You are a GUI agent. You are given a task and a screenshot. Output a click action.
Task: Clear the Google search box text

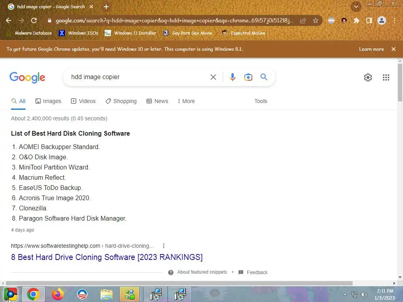click(x=213, y=77)
